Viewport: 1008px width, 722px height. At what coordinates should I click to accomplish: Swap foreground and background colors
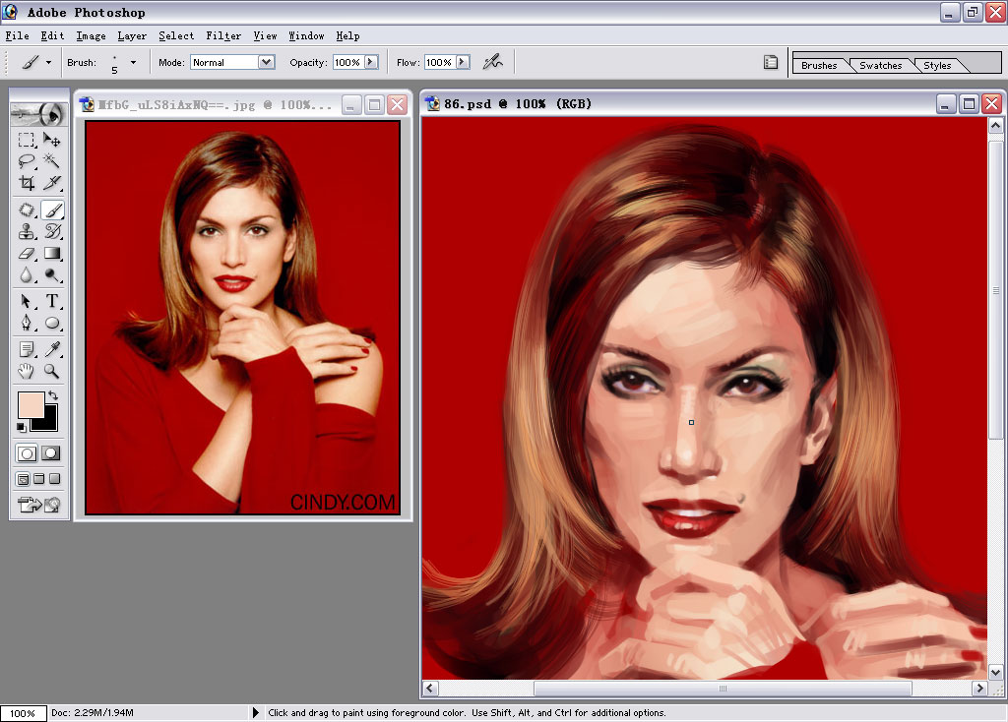(53, 395)
